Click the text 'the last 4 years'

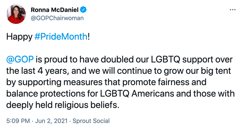tap(37, 71)
